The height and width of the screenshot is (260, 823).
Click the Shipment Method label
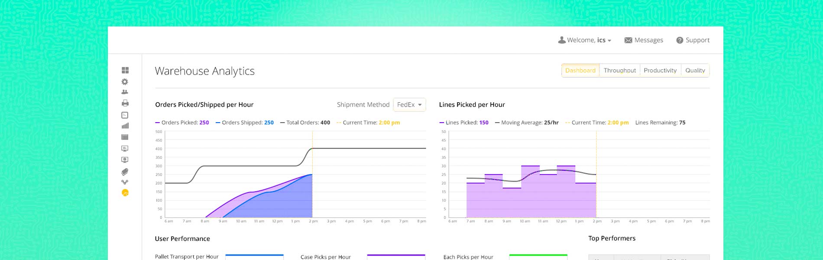[363, 105]
